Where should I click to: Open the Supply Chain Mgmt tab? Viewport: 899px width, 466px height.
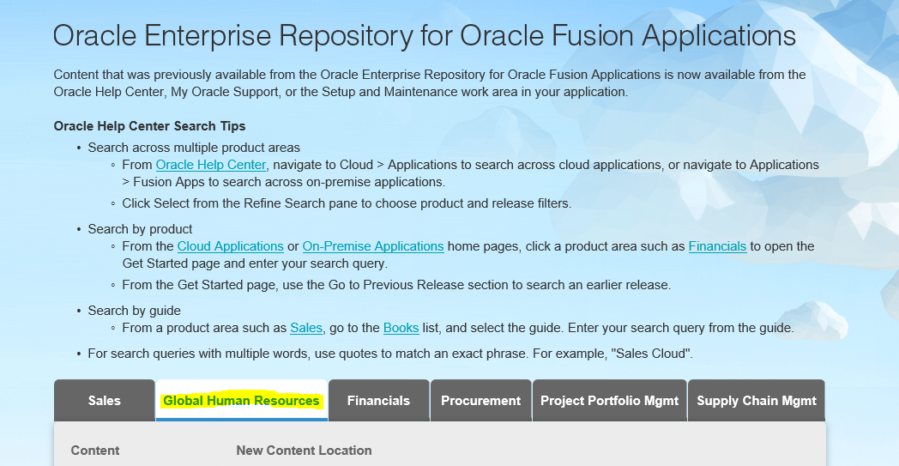[x=757, y=401]
